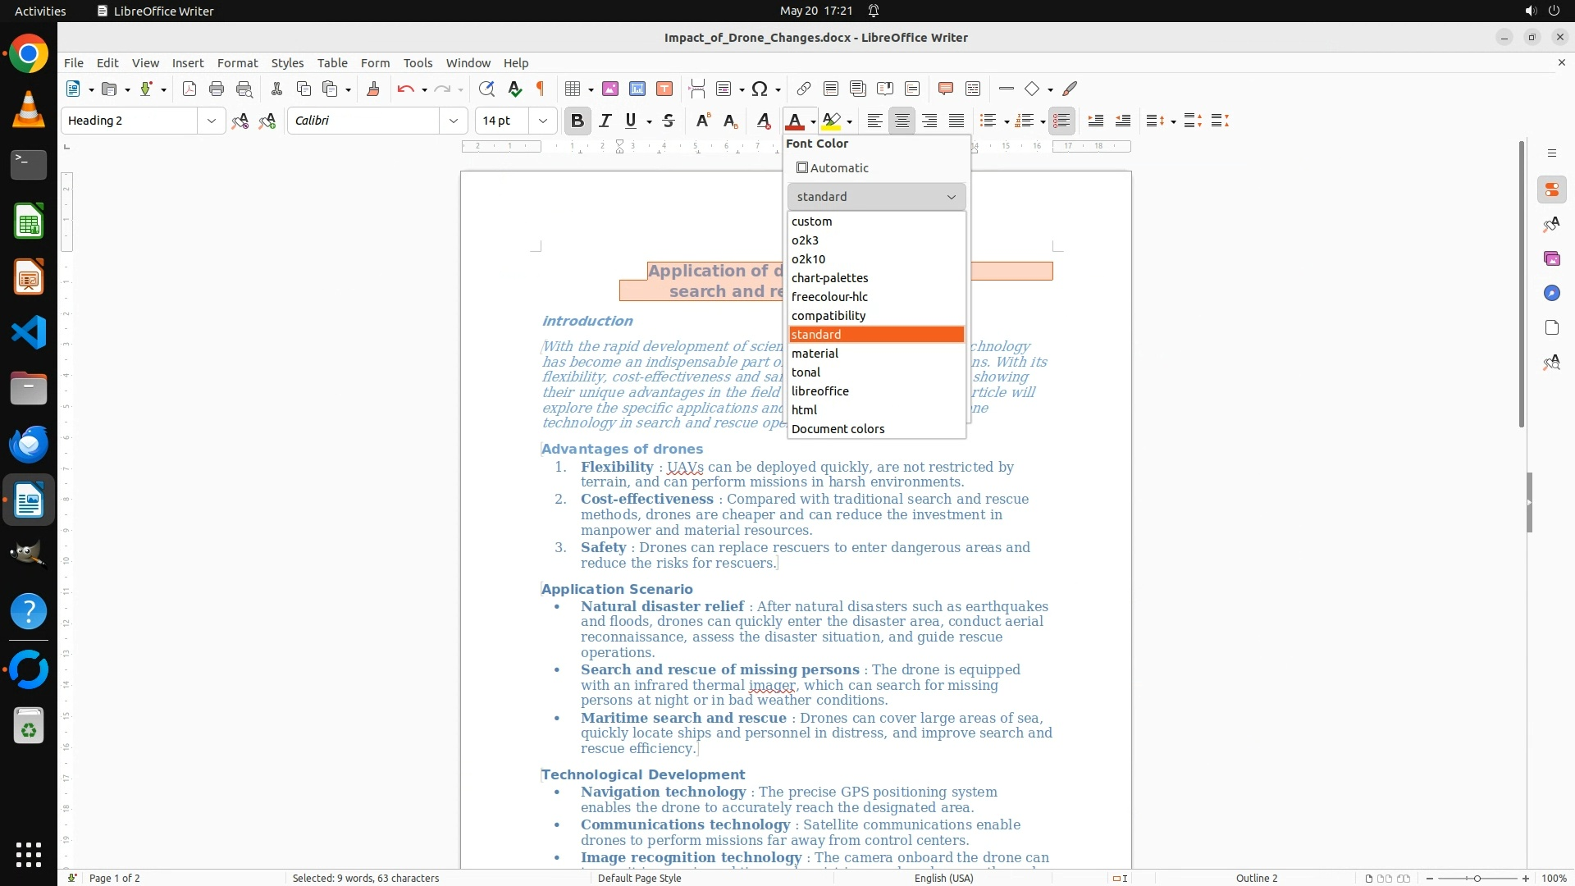Screen dimensions: 1575x886
Task: Click the zoom slider in status bar
Action: (x=1477, y=878)
